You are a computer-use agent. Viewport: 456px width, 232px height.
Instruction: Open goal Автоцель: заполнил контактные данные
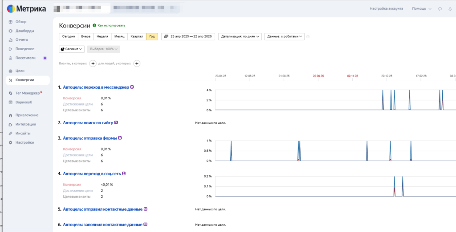pyautogui.click(x=103, y=224)
